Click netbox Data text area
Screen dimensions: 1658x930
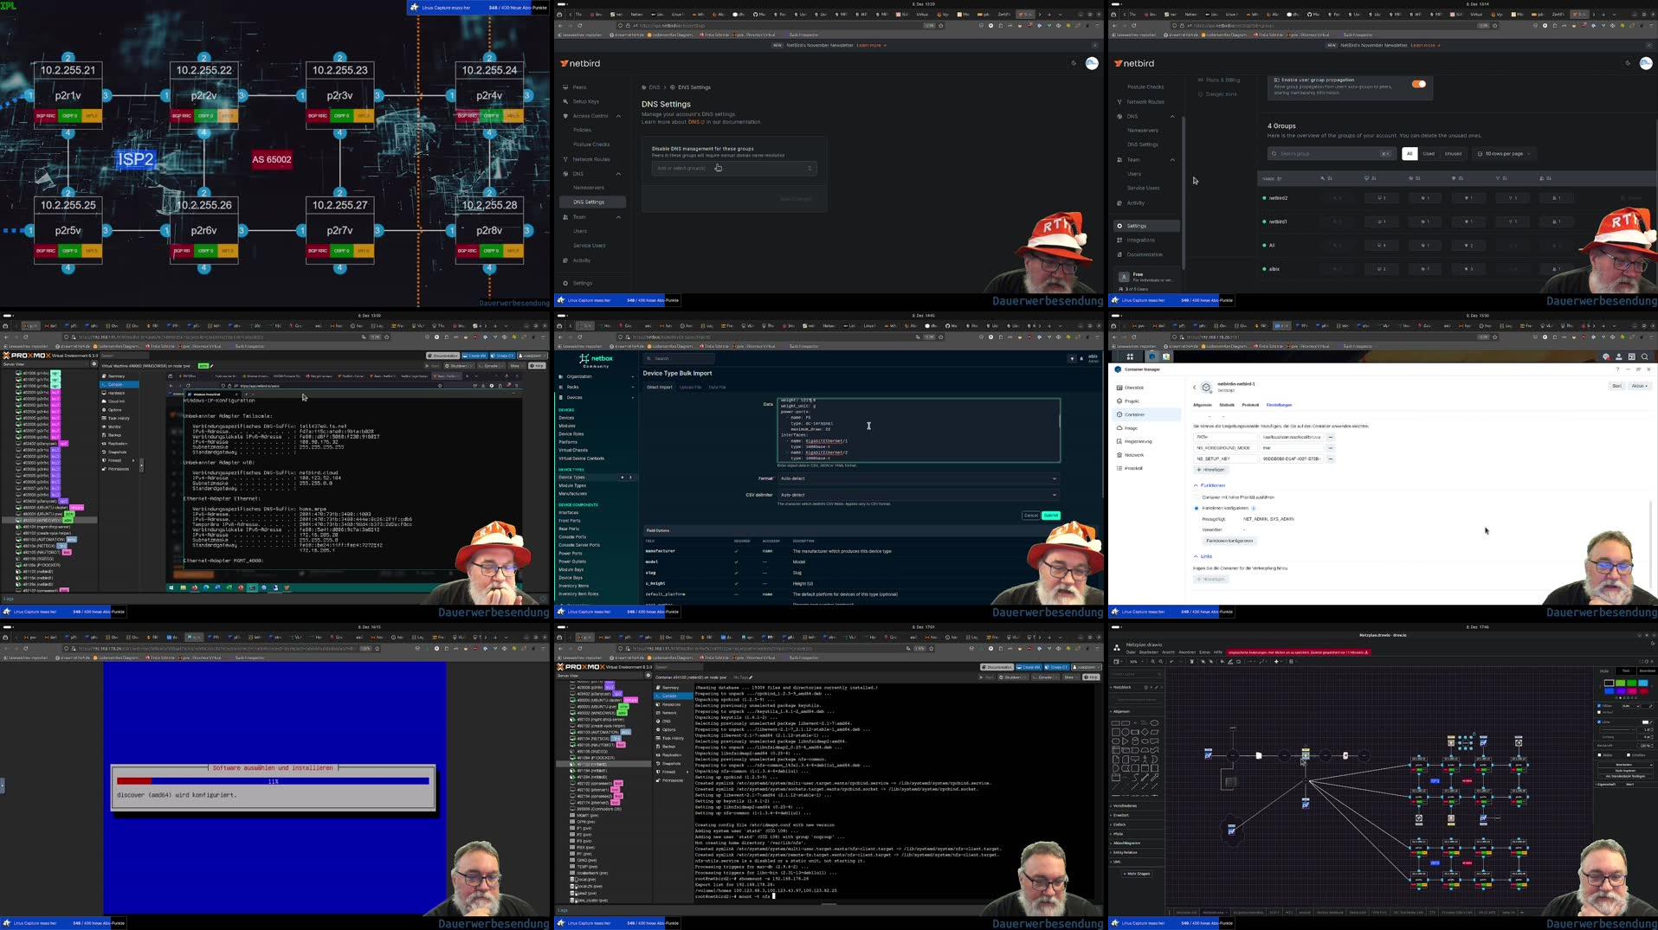(919, 431)
